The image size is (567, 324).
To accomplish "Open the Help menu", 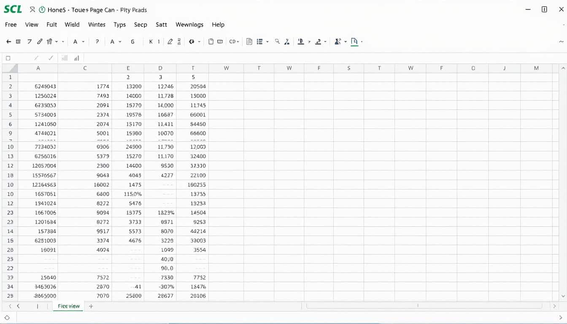I will click(x=218, y=24).
